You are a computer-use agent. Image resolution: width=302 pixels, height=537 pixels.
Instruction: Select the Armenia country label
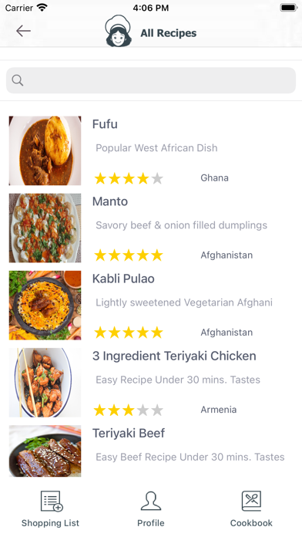[x=219, y=410]
